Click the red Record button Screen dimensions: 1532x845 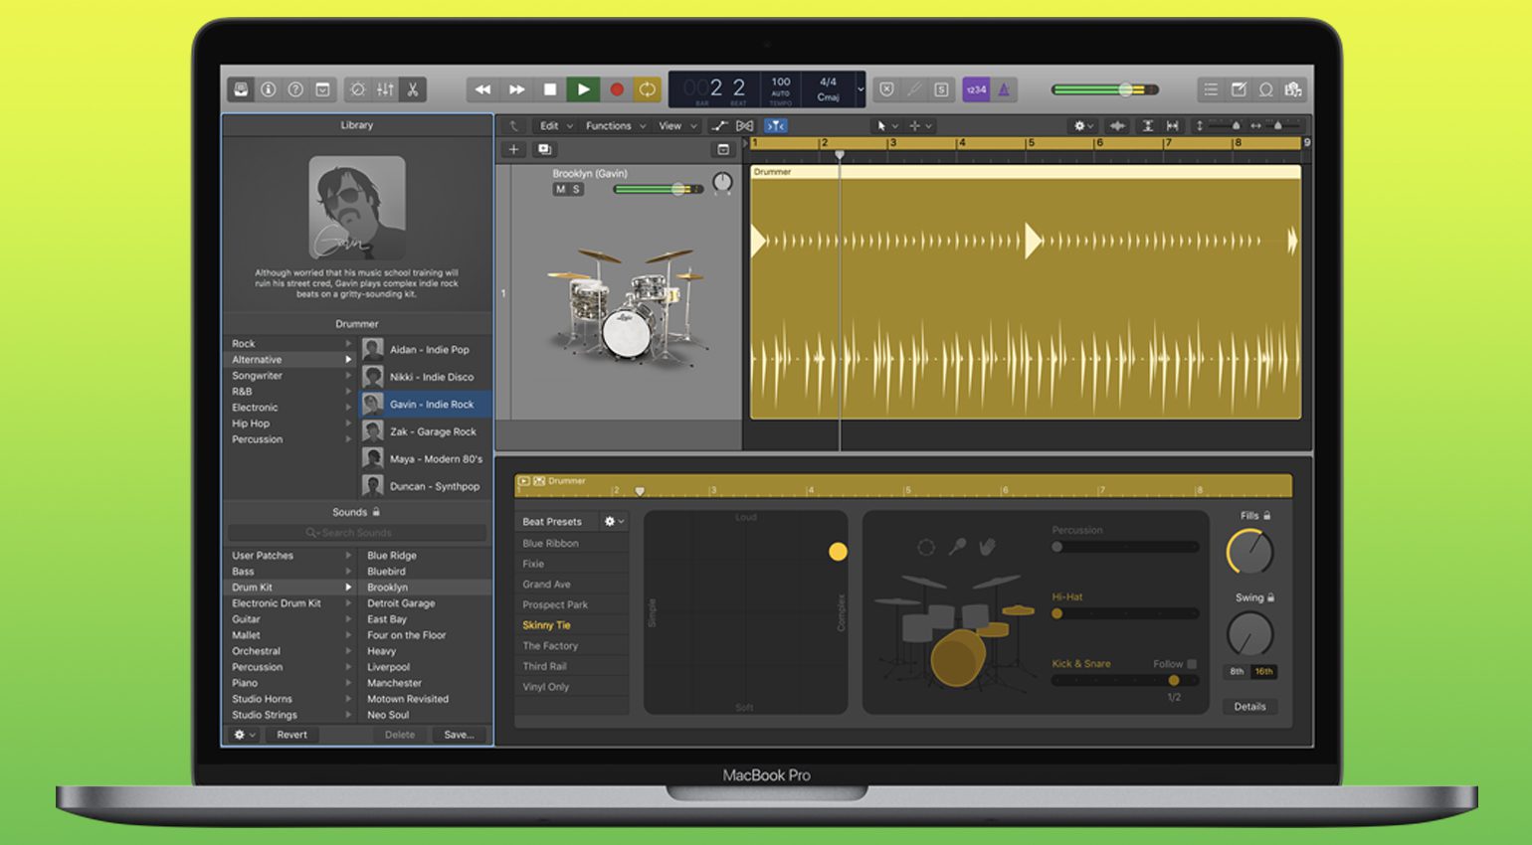coord(617,89)
